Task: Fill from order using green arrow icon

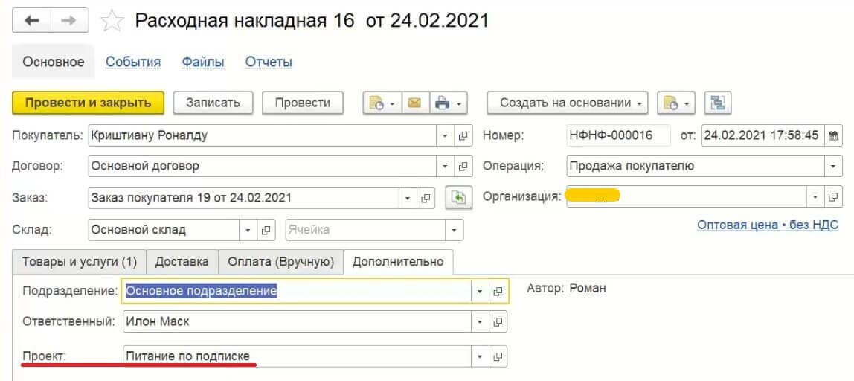Action: coord(458,198)
